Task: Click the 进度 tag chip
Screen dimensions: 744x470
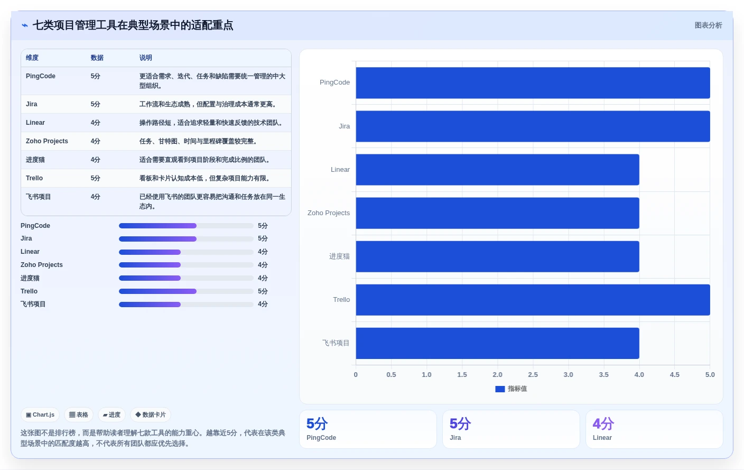Action: click(x=111, y=415)
